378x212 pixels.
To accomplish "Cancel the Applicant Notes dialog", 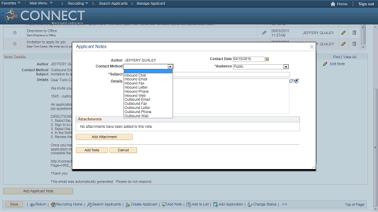I will (123, 150).
